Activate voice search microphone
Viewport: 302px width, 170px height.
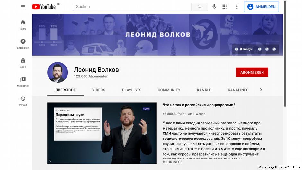pos(214,7)
